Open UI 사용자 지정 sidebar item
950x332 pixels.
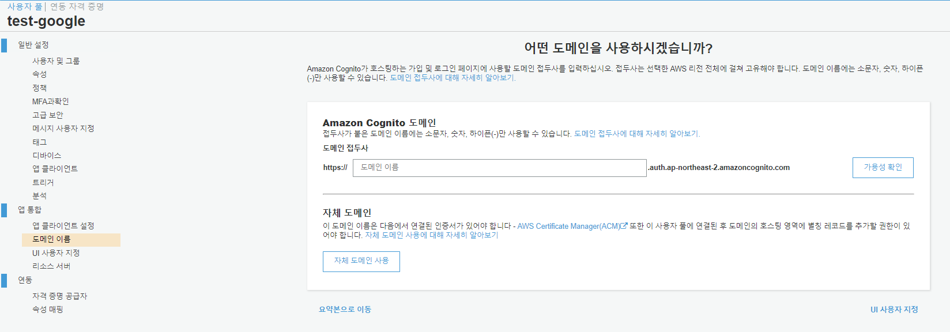56,253
